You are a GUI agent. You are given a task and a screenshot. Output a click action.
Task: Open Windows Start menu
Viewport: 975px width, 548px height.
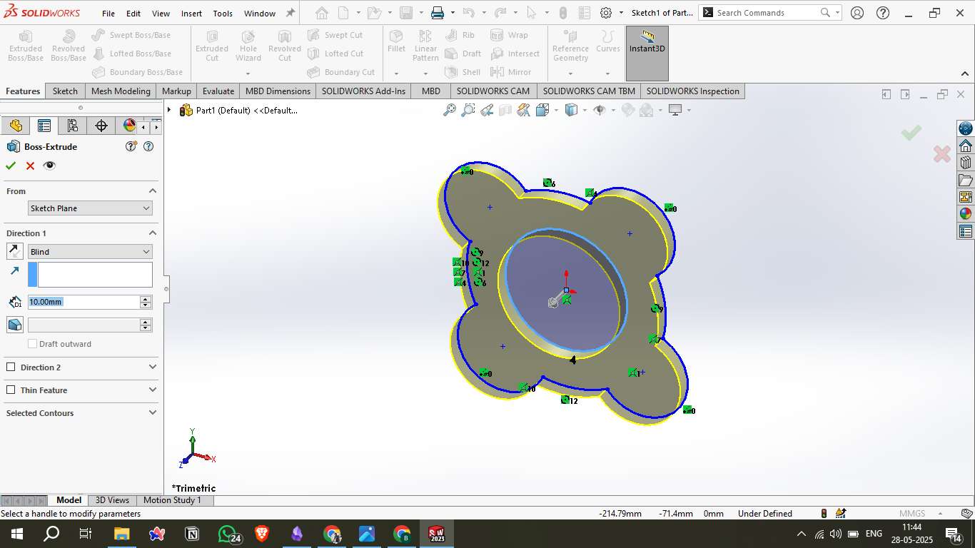(x=16, y=534)
